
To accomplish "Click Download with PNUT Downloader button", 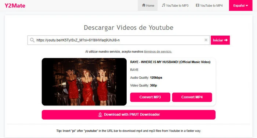I will point(128,115).
